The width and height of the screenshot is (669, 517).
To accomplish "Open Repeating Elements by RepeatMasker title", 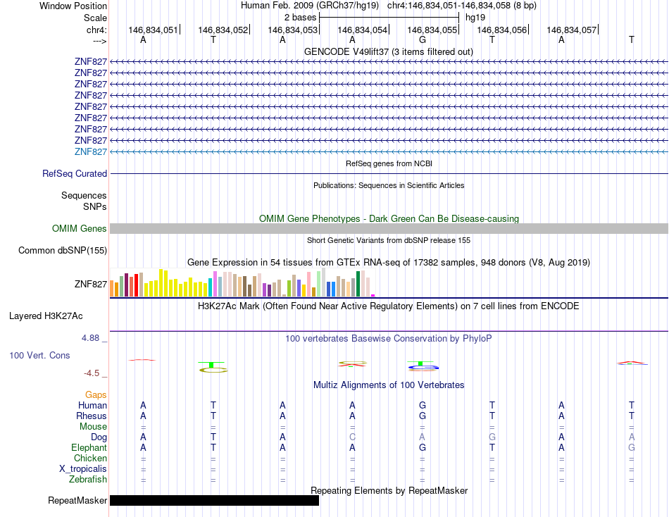I will (x=389, y=490).
